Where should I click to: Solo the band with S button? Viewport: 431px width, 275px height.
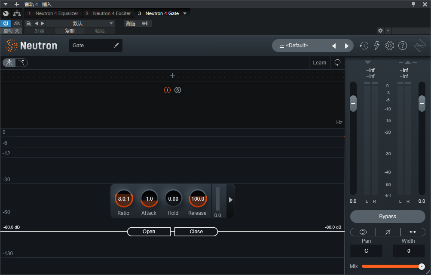click(x=177, y=90)
